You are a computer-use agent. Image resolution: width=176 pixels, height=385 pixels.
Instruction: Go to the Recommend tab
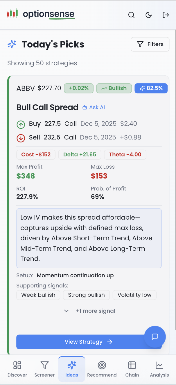tap(102, 369)
